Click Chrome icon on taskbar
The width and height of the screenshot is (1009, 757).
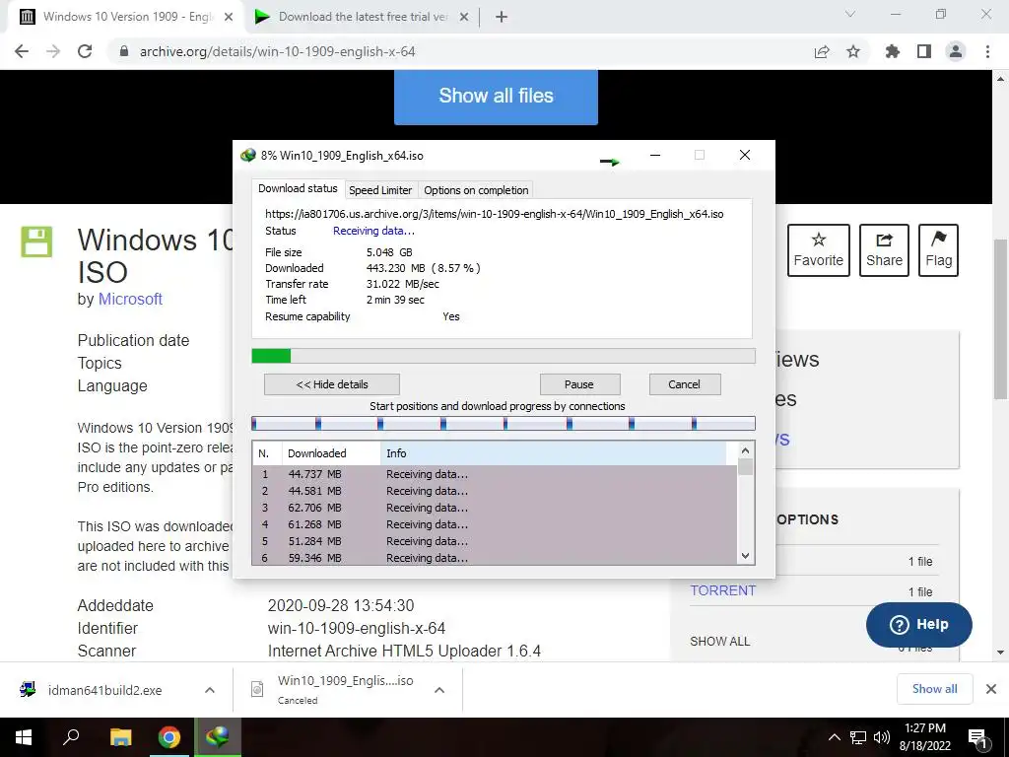click(169, 737)
